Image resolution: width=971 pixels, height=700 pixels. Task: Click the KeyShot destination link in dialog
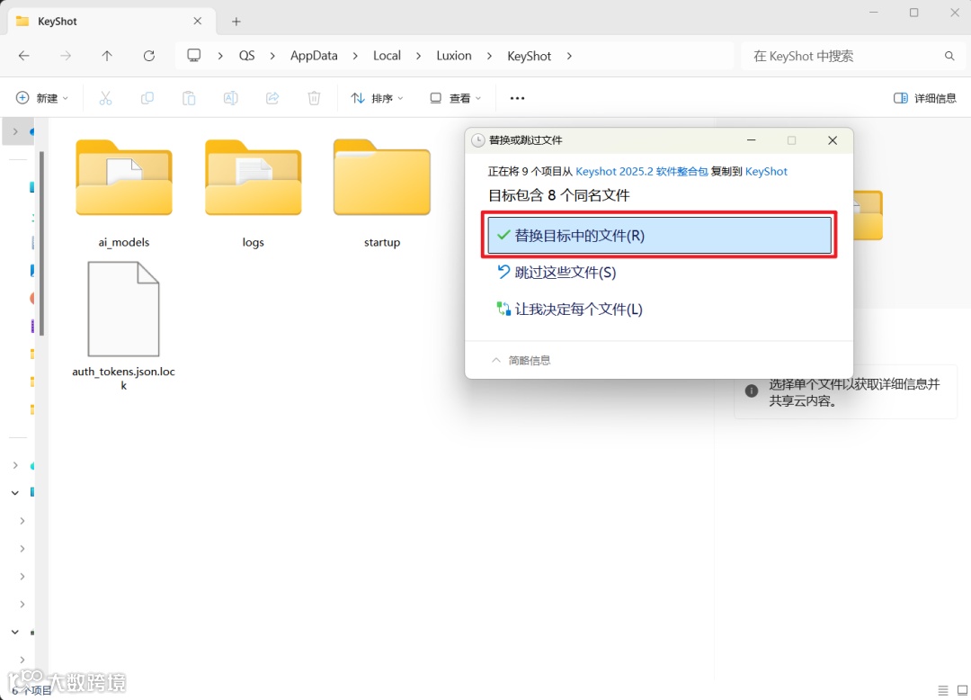tap(766, 172)
